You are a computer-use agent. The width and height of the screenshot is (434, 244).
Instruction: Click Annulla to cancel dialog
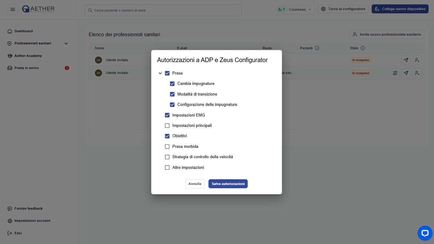[195, 184]
